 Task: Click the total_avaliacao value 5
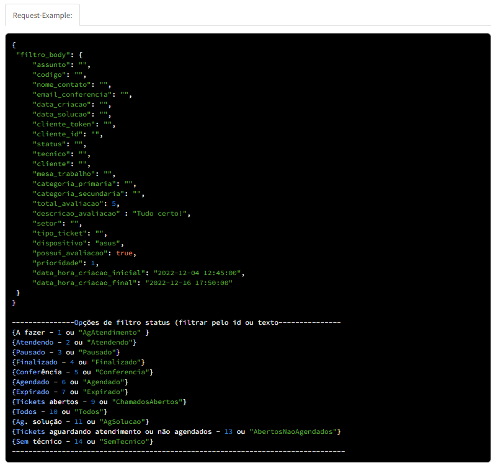[x=113, y=203]
